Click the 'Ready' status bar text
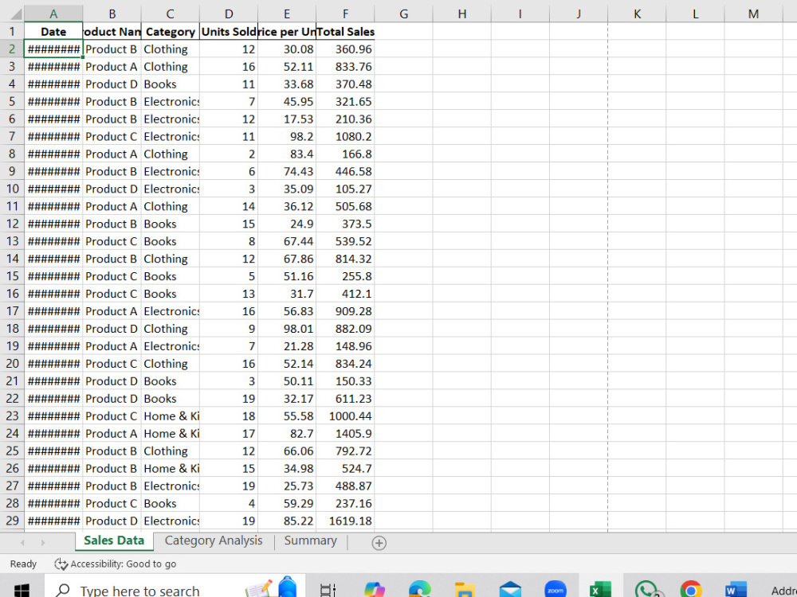 23,564
